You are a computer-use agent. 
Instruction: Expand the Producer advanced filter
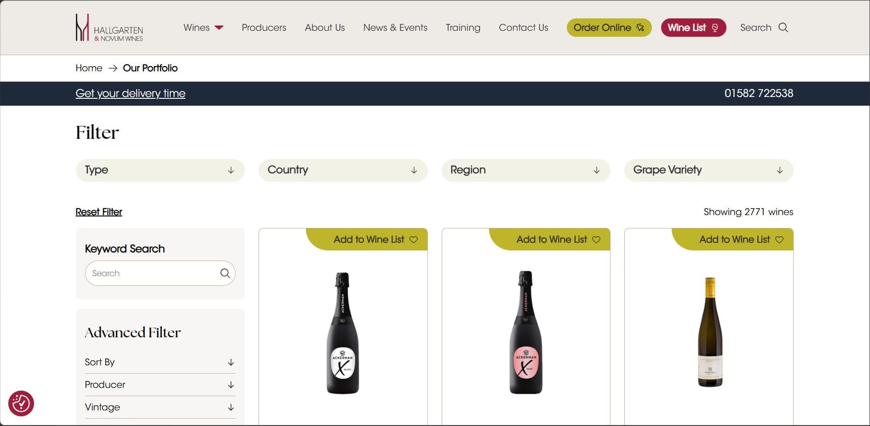tap(160, 385)
